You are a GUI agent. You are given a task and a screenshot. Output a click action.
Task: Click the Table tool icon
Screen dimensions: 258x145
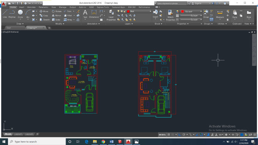click(x=101, y=20)
